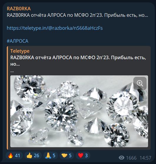Screen dimensions: 156x164
Task: Open the teletype.in article link
Action: [x=55, y=28]
